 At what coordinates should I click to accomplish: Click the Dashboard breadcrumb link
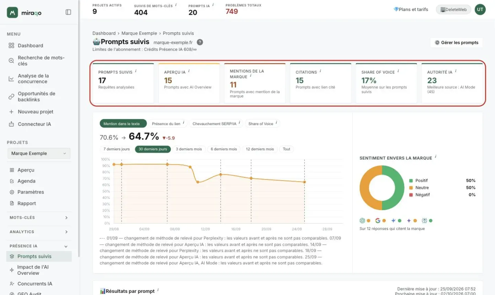(104, 33)
